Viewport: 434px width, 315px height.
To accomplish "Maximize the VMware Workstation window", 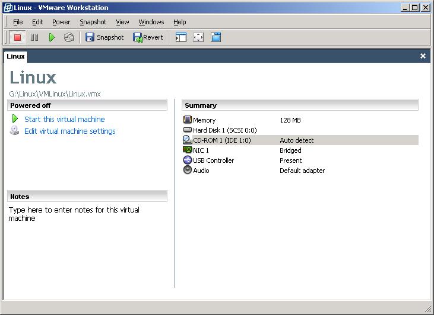I will (414, 8).
